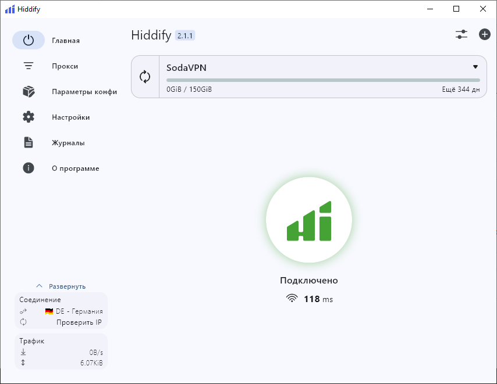Click the Соединение card heading

pos(40,300)
